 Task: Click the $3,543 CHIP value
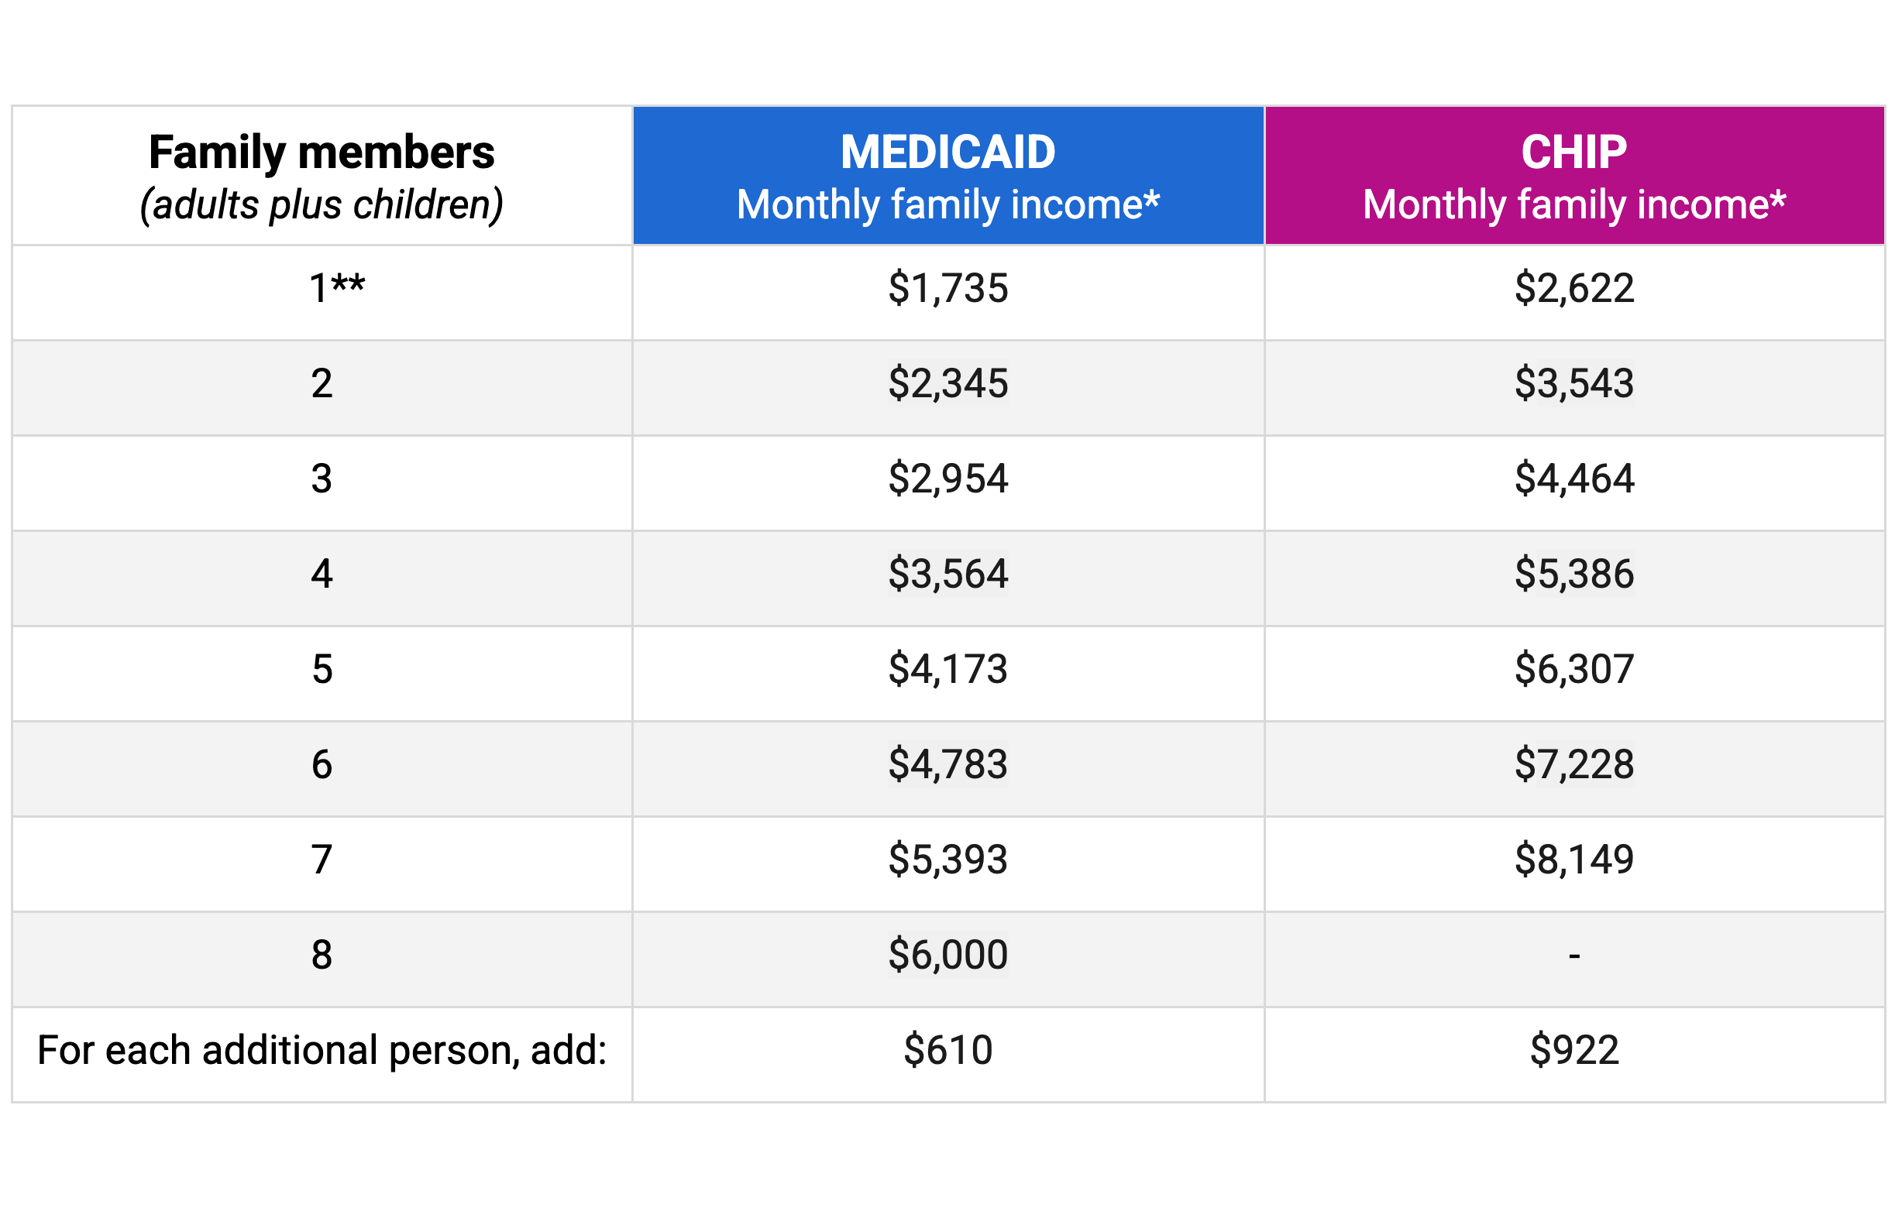1573,383
